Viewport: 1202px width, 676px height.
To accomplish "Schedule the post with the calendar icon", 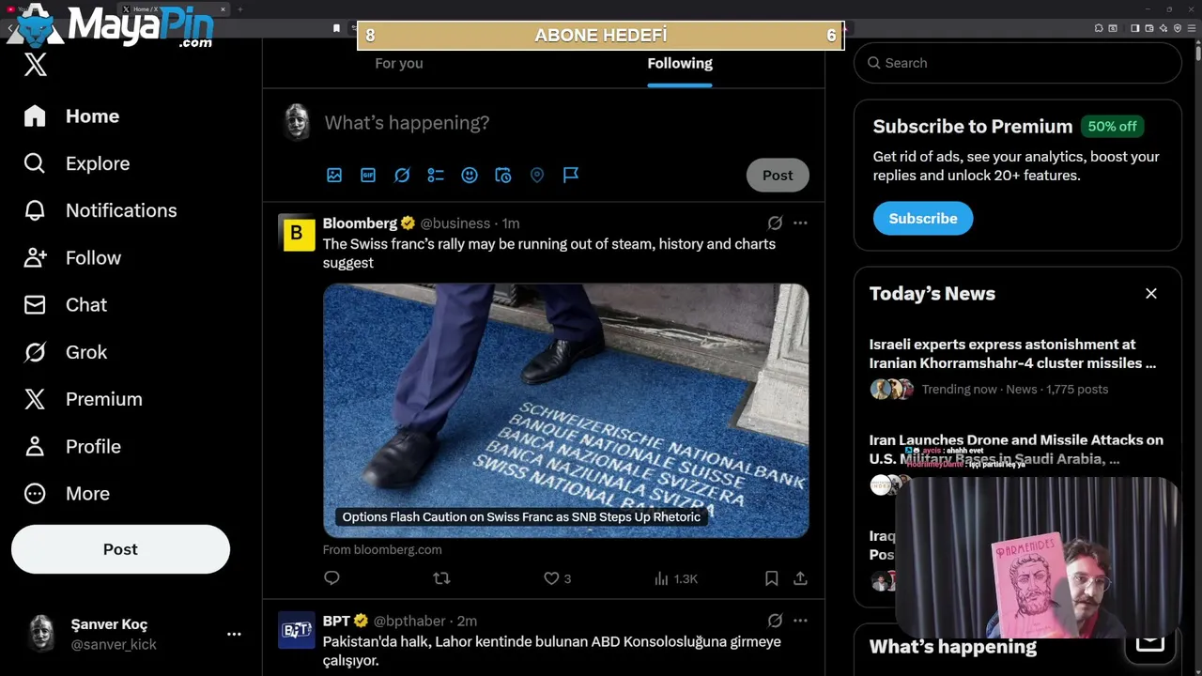I will [x=503, y=175].
